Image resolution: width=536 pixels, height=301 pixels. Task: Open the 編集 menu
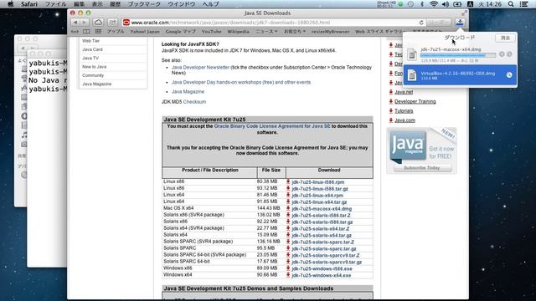click(79, 4)
